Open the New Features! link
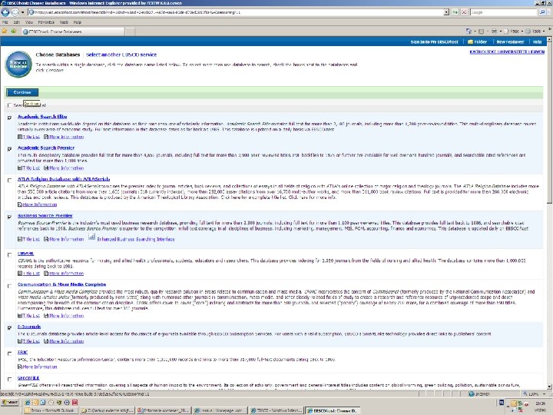This screenshot has height=415, width=553. (510, 41)
